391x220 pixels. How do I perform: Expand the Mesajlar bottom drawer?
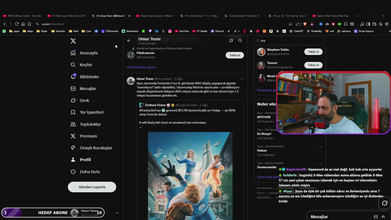pyautogui.click(x=383, y=217)
